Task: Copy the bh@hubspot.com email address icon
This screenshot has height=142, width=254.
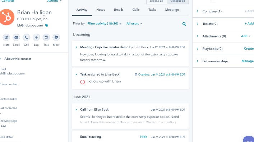Action: [46, 25]
